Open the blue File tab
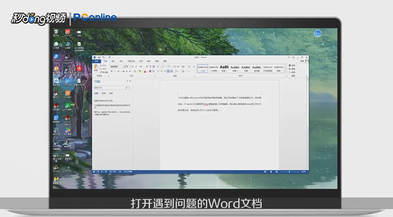Image resolution: width=393 pixels, height=217 pixels. pyautogui.click(x=97, y=61)
